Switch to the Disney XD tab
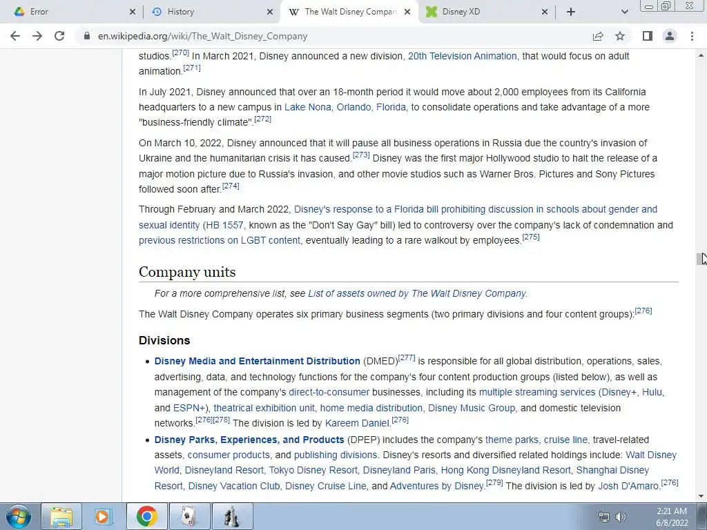This screenshot has width=707, height=530. (x=487, y=12)
